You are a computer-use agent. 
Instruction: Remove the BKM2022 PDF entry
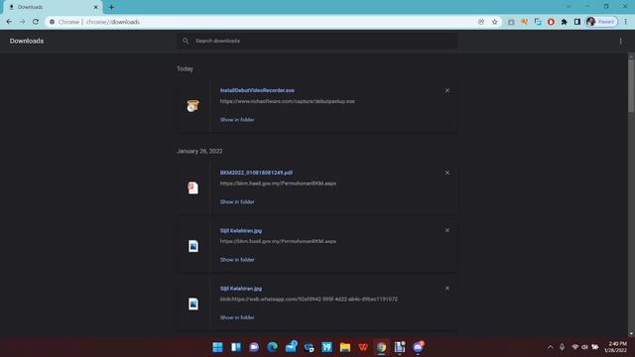447,173
